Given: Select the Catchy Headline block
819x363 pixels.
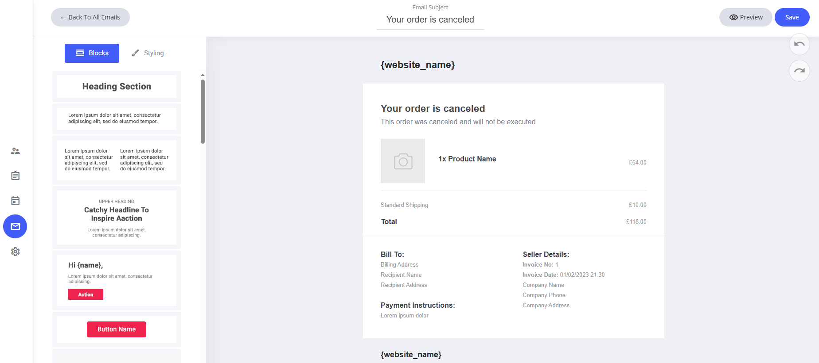Looking at the screenshot, I should (117, 217).
